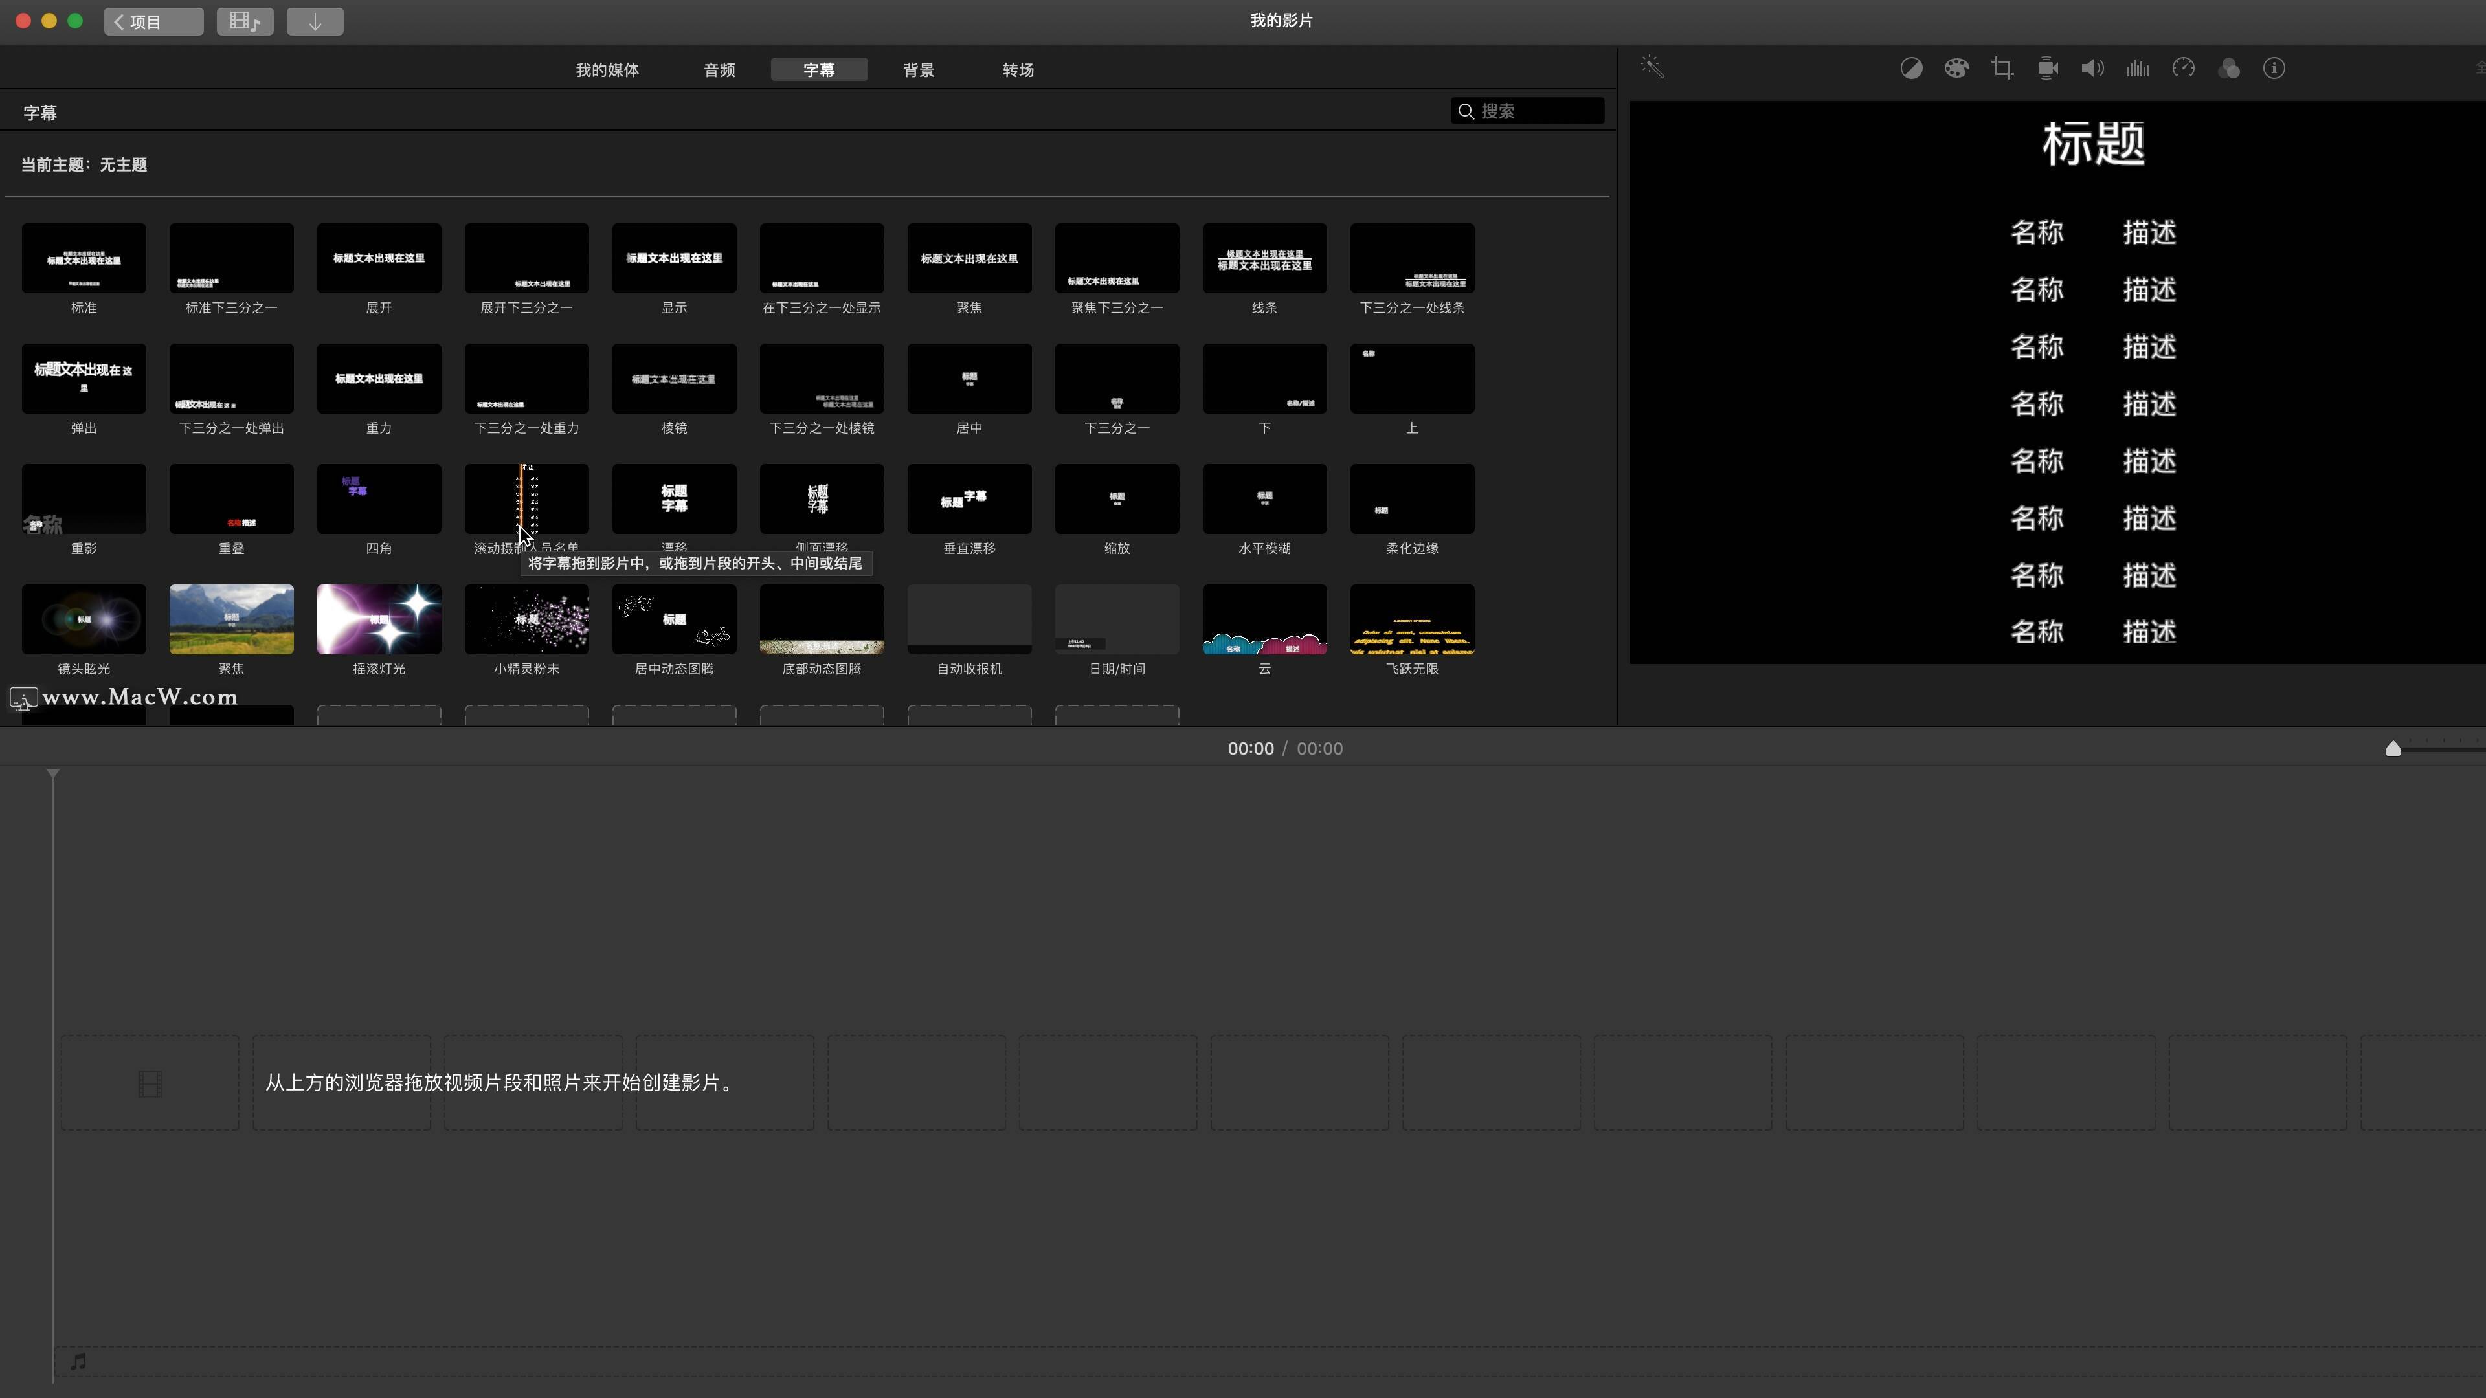Open clip filter and audio effects icon
2486x1398 pixels.
pos(2228,69)
